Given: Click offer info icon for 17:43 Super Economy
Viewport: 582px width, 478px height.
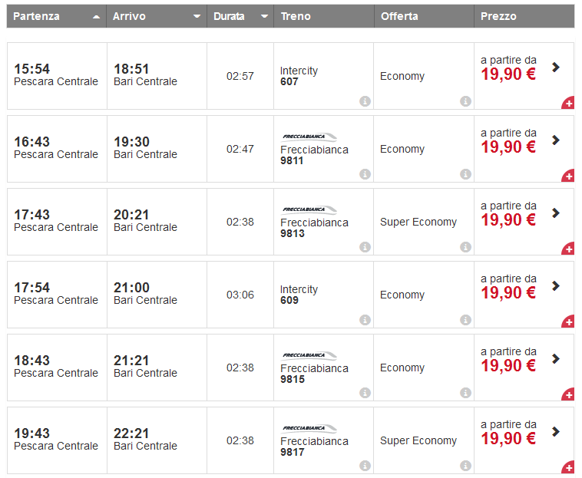Looking at the screenshot, I should pyautogui.click(x=465, y=247).
